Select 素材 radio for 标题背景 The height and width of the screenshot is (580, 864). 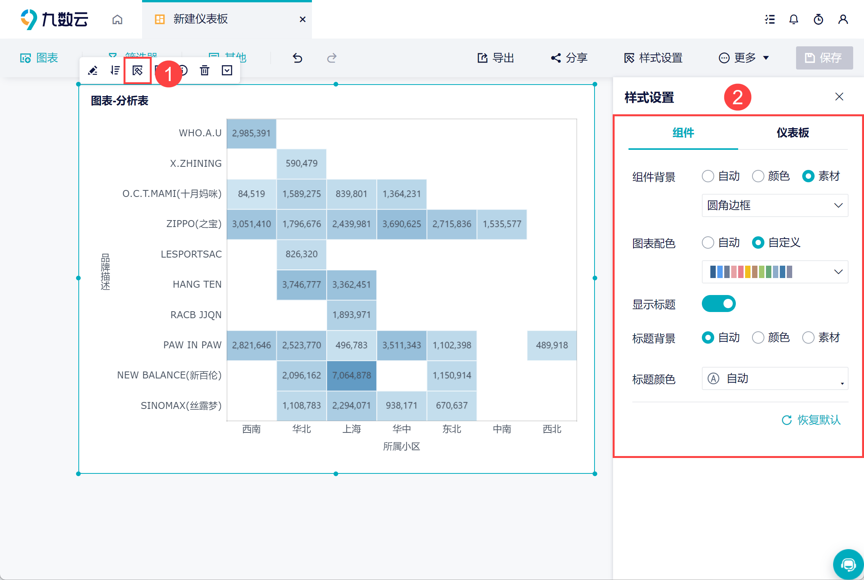(x=808, y=337)
